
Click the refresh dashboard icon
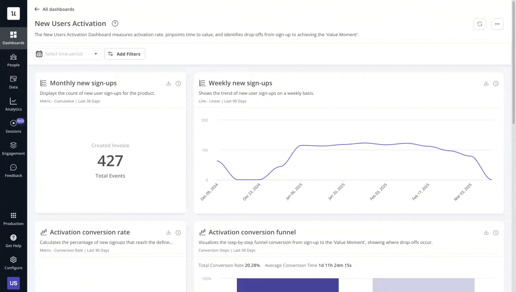(479, 24)
